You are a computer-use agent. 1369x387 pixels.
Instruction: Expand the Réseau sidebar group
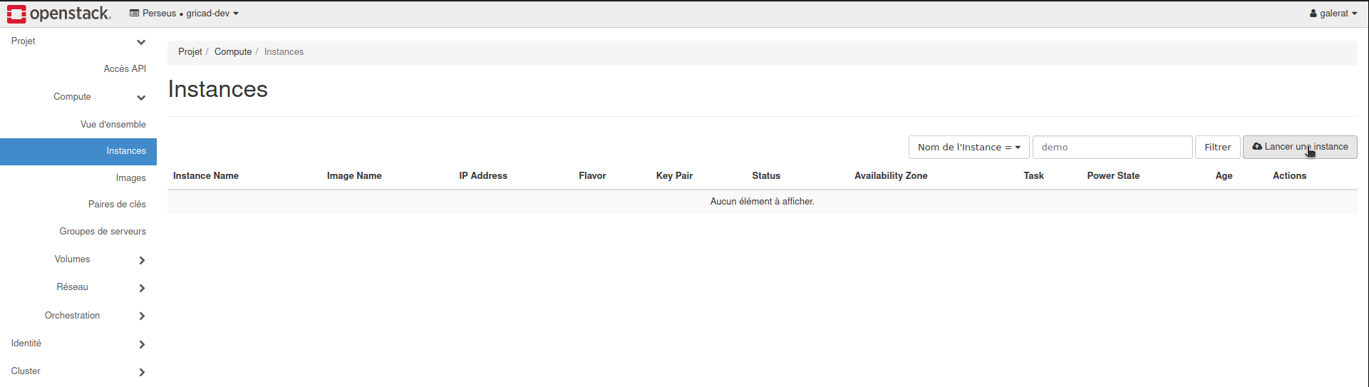pyautogui.click(x=78, y=287)
